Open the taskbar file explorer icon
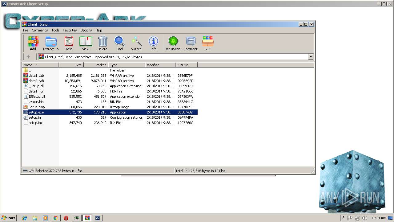 pyautogui.click(x=35, y=218)
